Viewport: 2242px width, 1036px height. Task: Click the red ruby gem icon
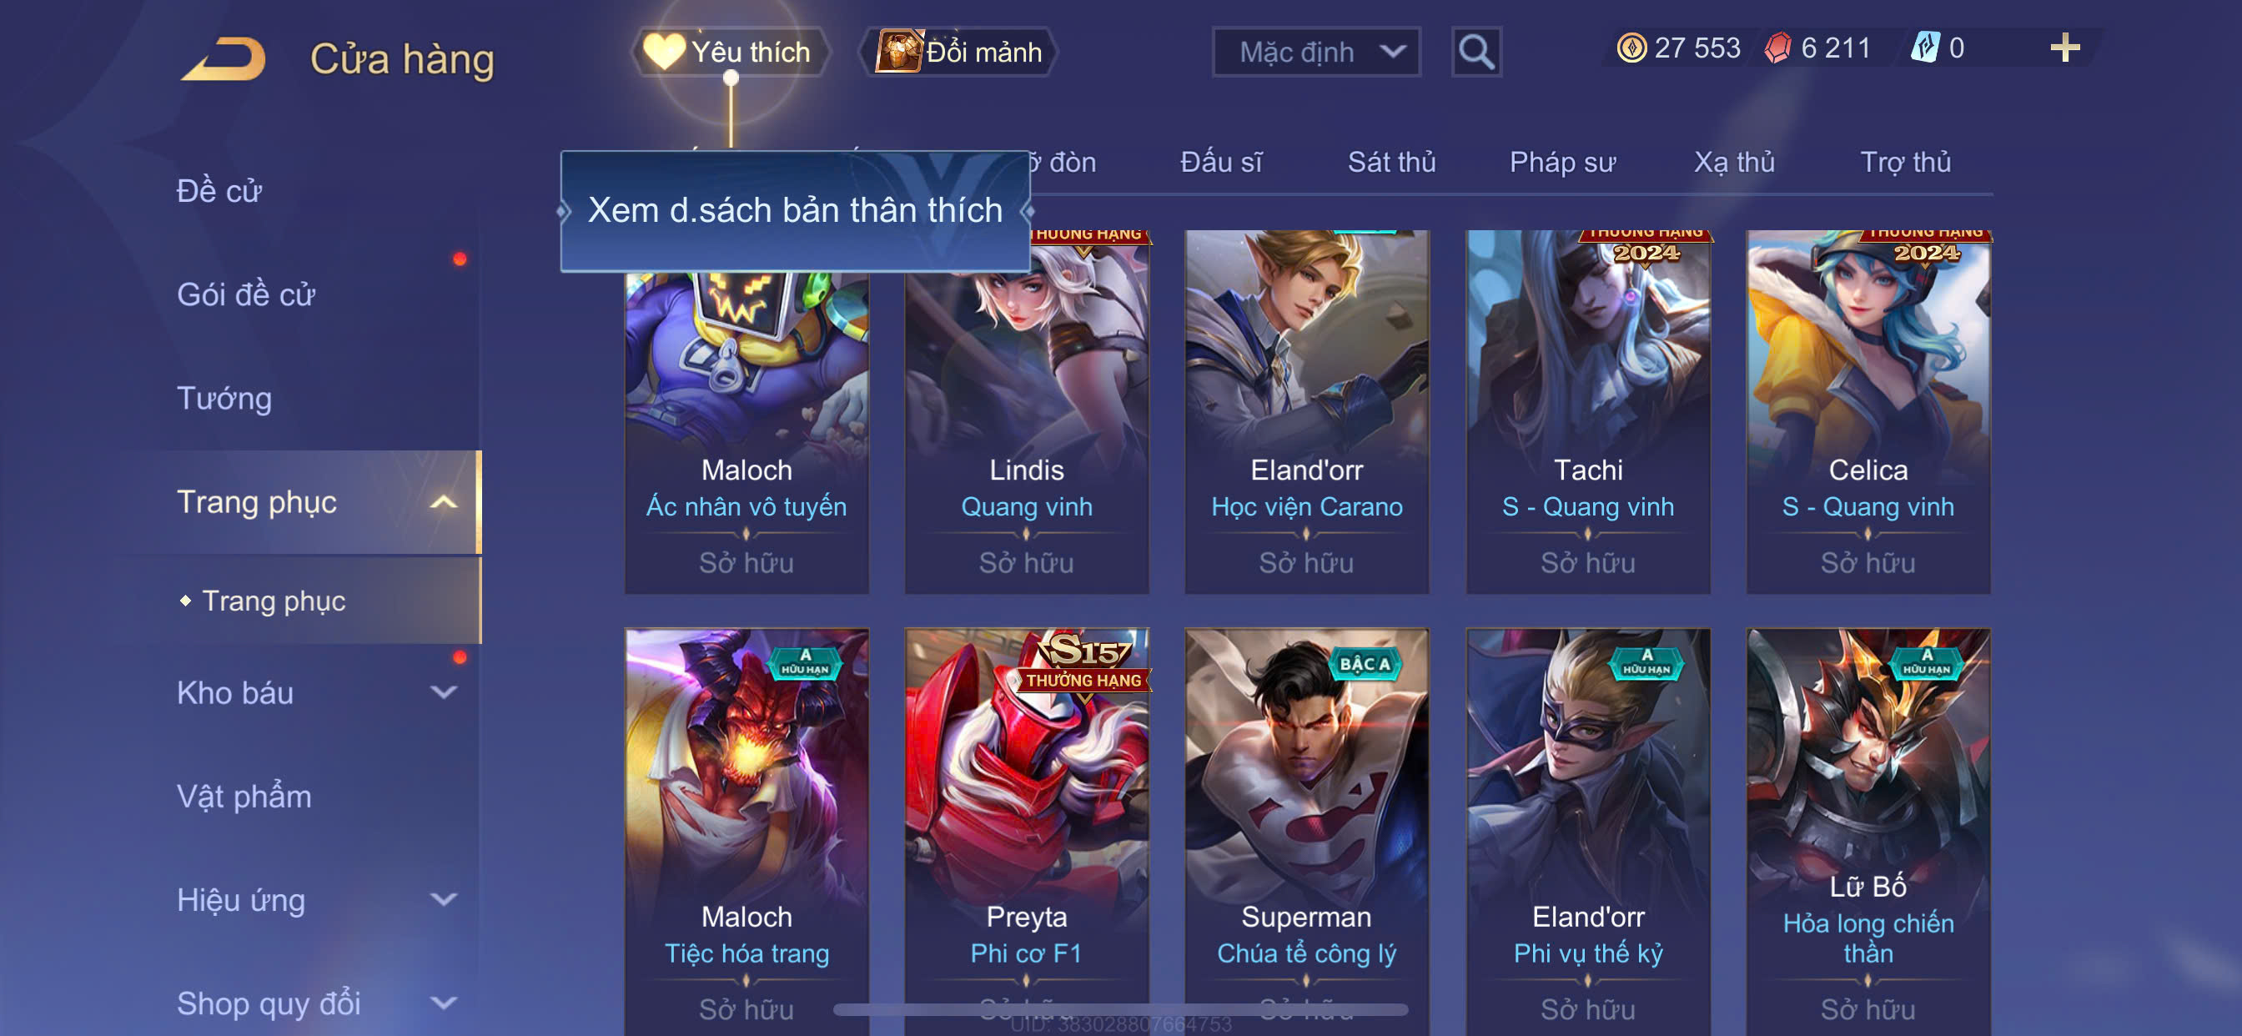point(1777,48)
